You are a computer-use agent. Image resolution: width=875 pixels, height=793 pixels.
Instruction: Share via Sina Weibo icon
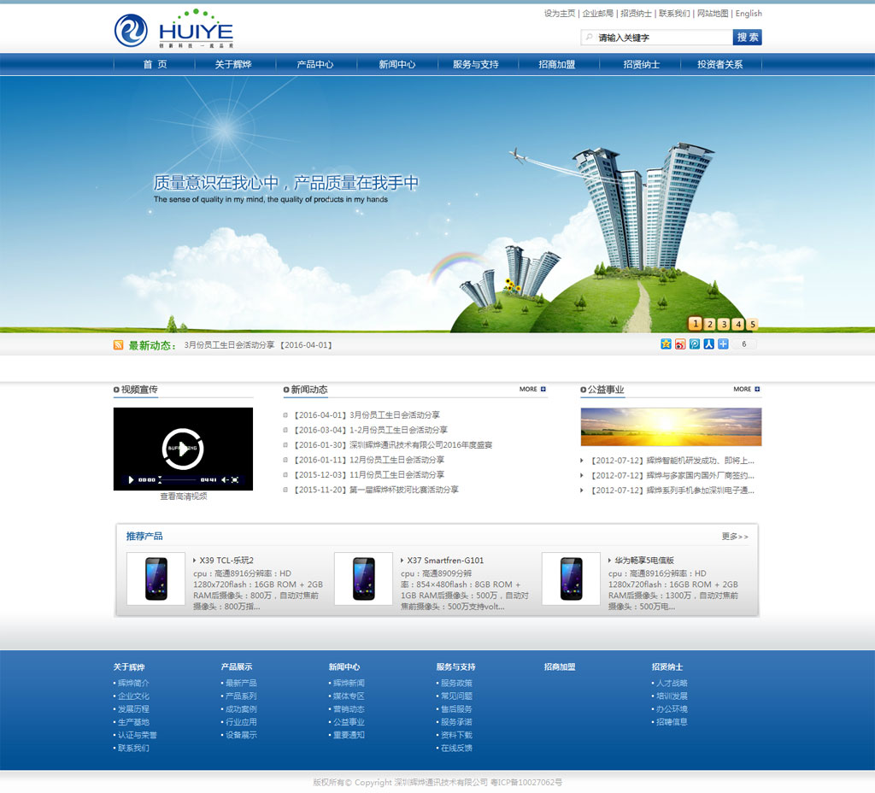click(x=680, y=344)
